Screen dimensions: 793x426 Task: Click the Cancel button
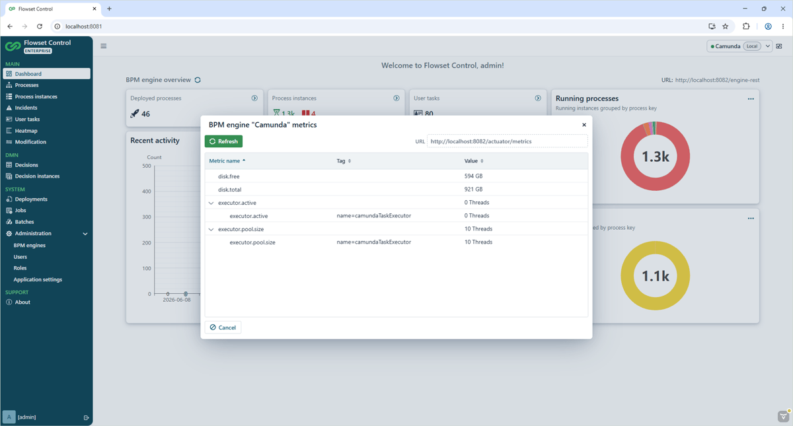223,328
